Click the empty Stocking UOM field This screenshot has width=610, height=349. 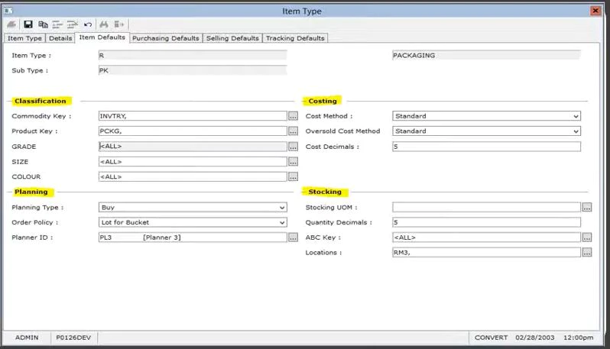click(486, 207)
